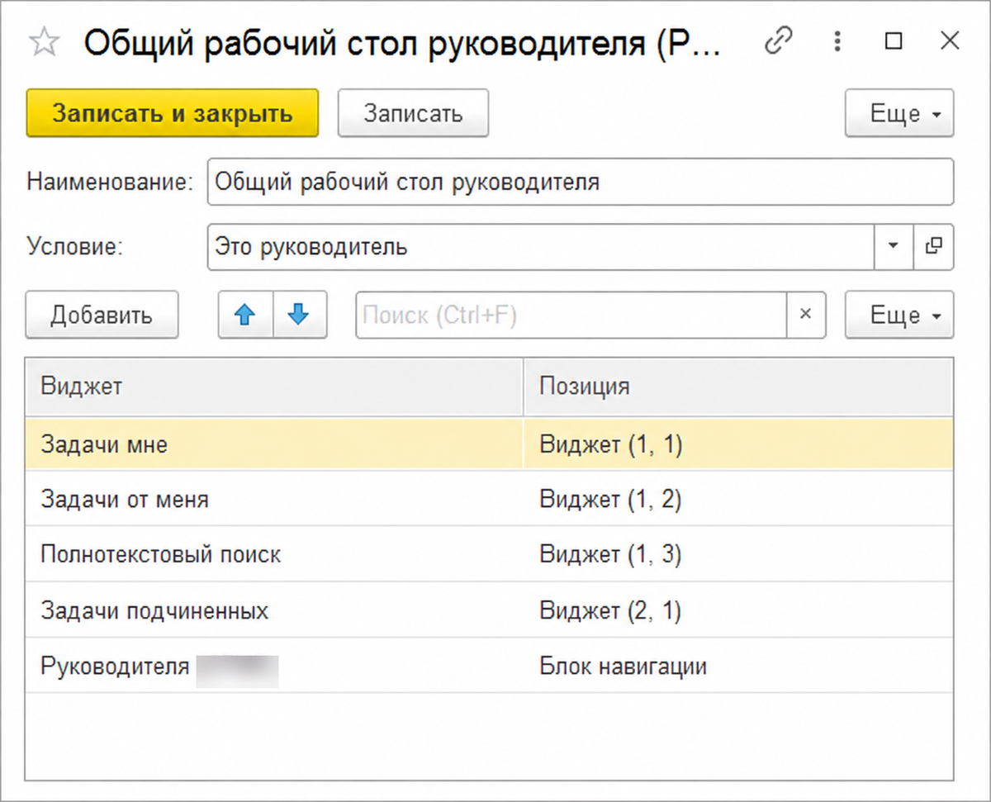The width and height of the screenshot is (991, 802).
Task: Select the Задачи от меня row
Action: click(x=490, y=499)
